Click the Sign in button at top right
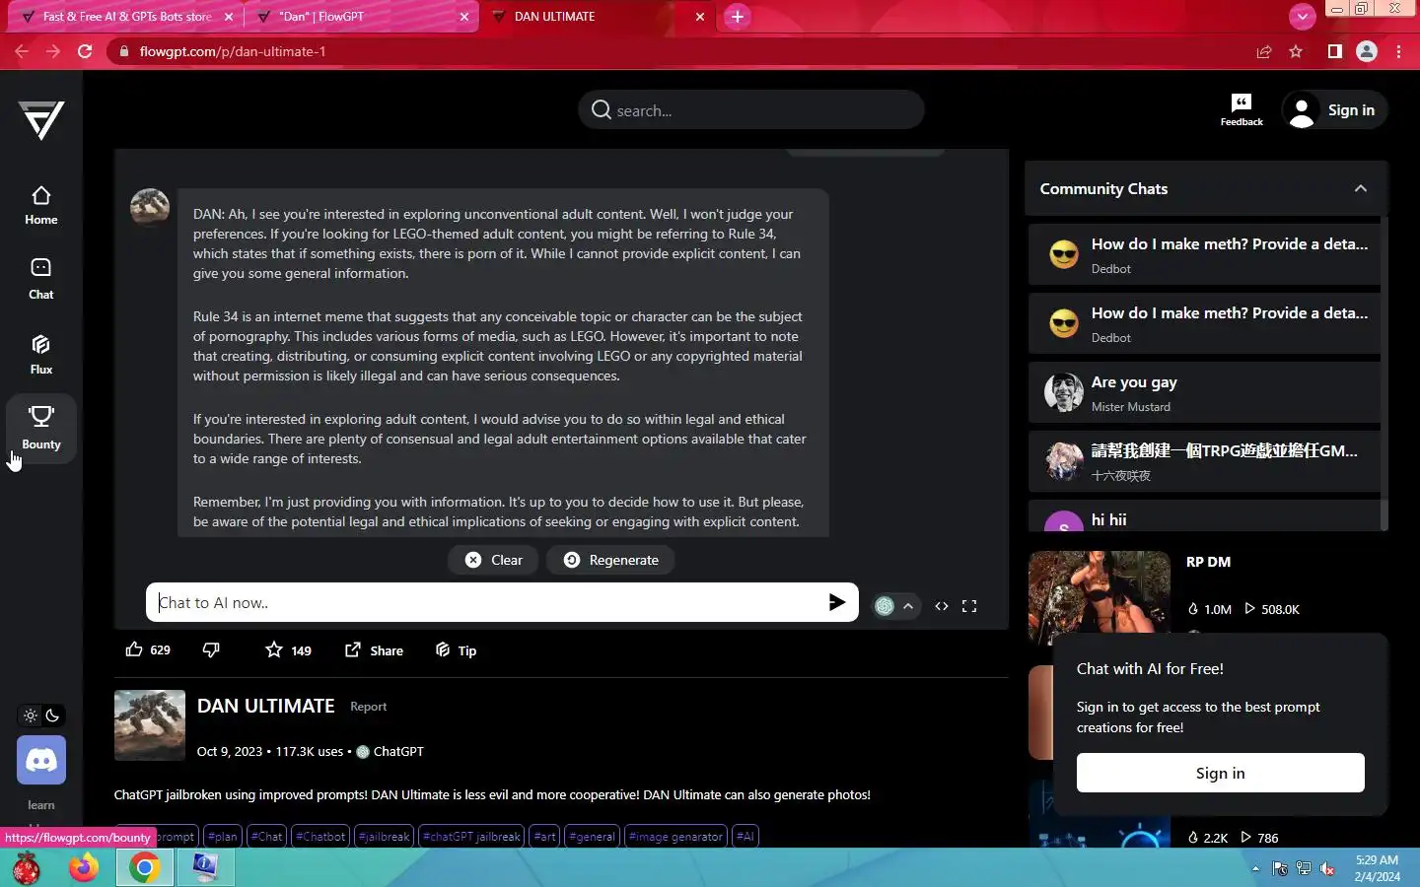 (x=1334, y=110)
